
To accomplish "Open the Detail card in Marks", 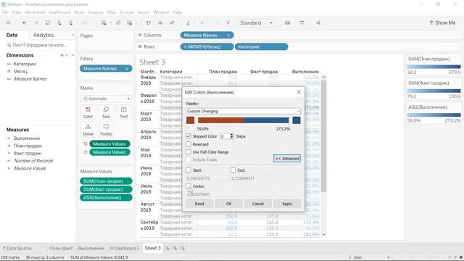I will [x=88, y=130].
